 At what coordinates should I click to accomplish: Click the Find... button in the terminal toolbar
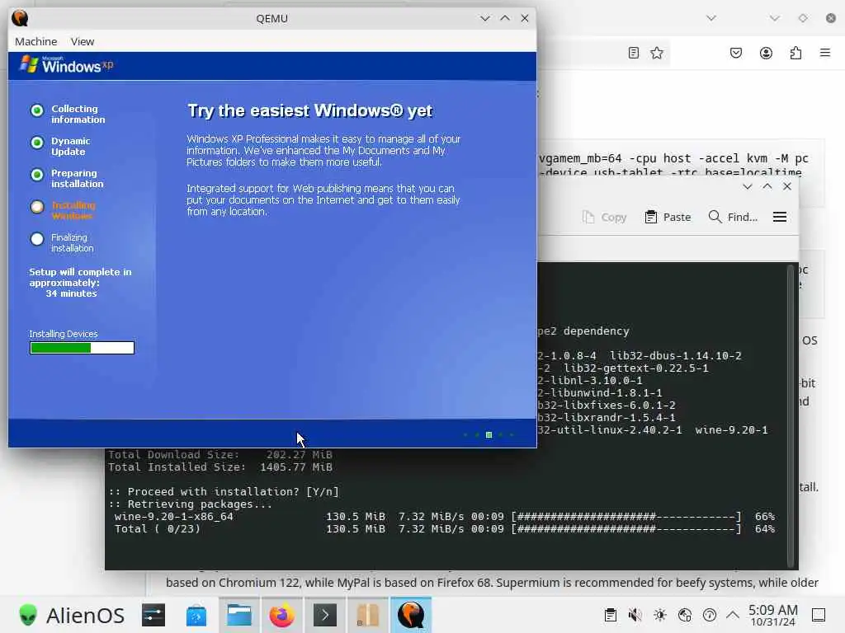(733, 217)
